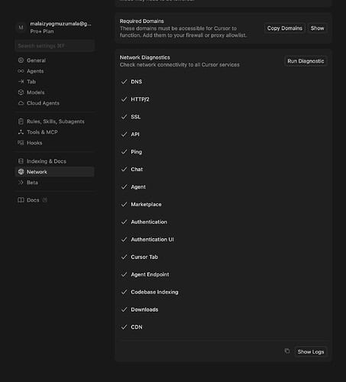Click the account avatar M
The height and width of the screenshot is (382, 346).
21,28
